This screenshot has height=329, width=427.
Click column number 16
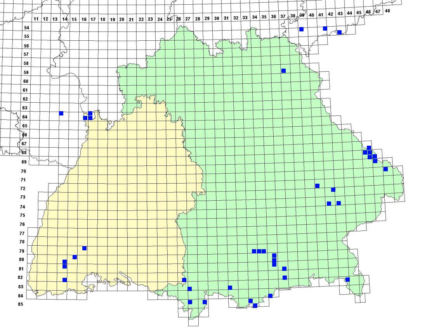(x=84, y=19)
